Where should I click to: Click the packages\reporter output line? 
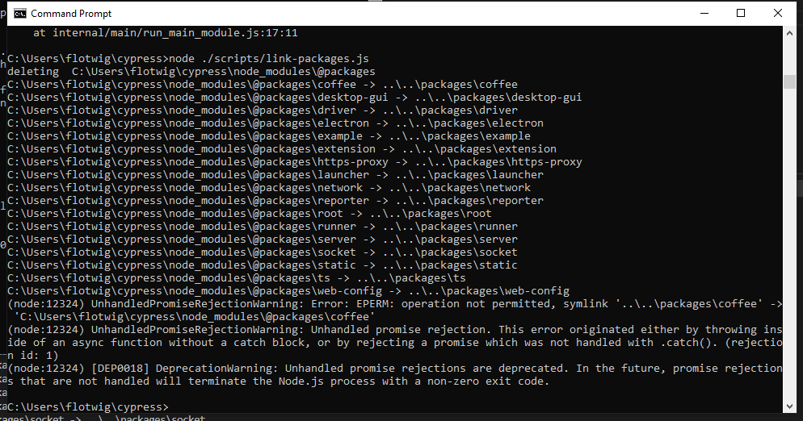275,201
